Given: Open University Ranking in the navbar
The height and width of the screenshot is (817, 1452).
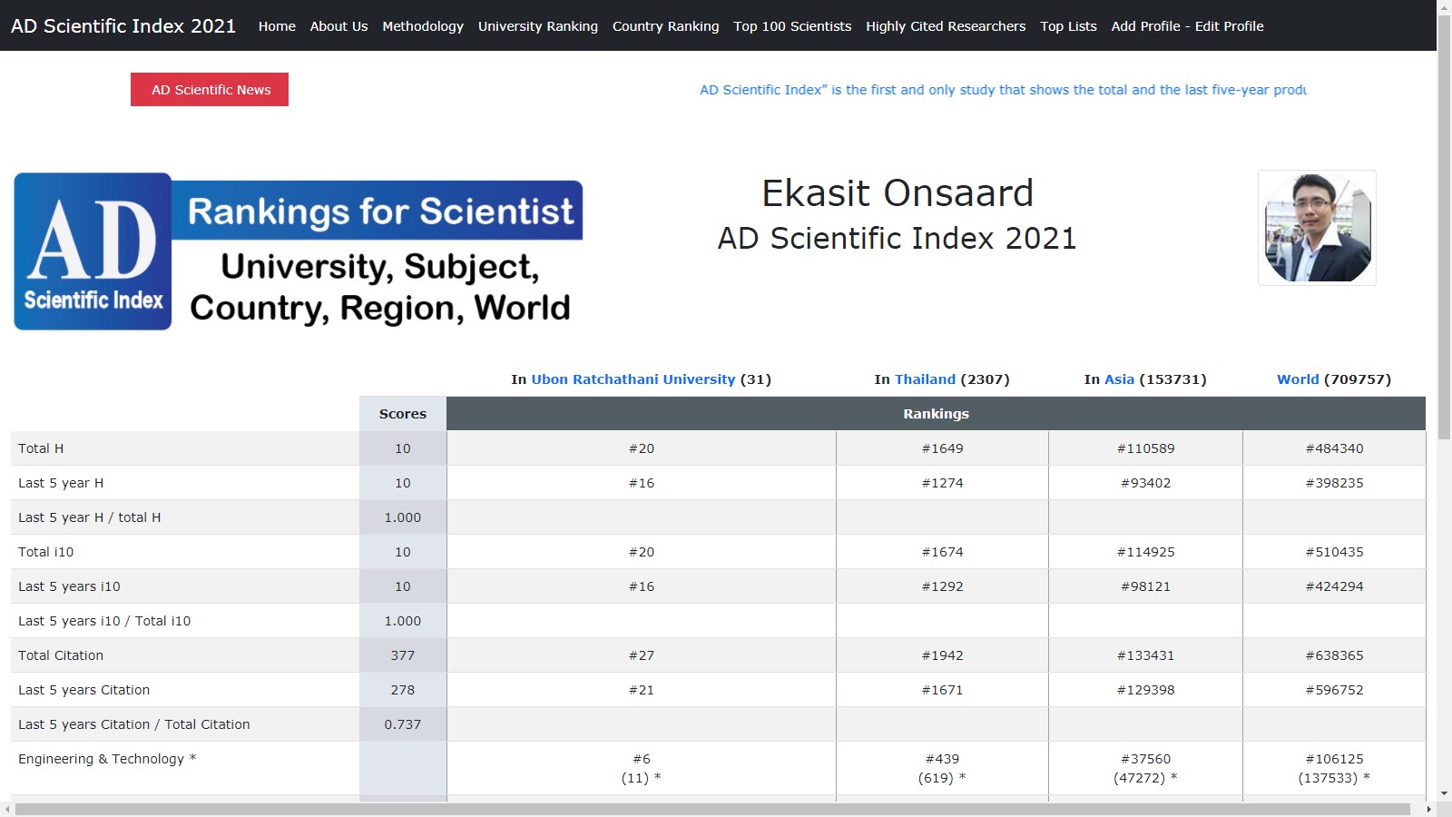Looking at the screenshot, I should 538,26.
